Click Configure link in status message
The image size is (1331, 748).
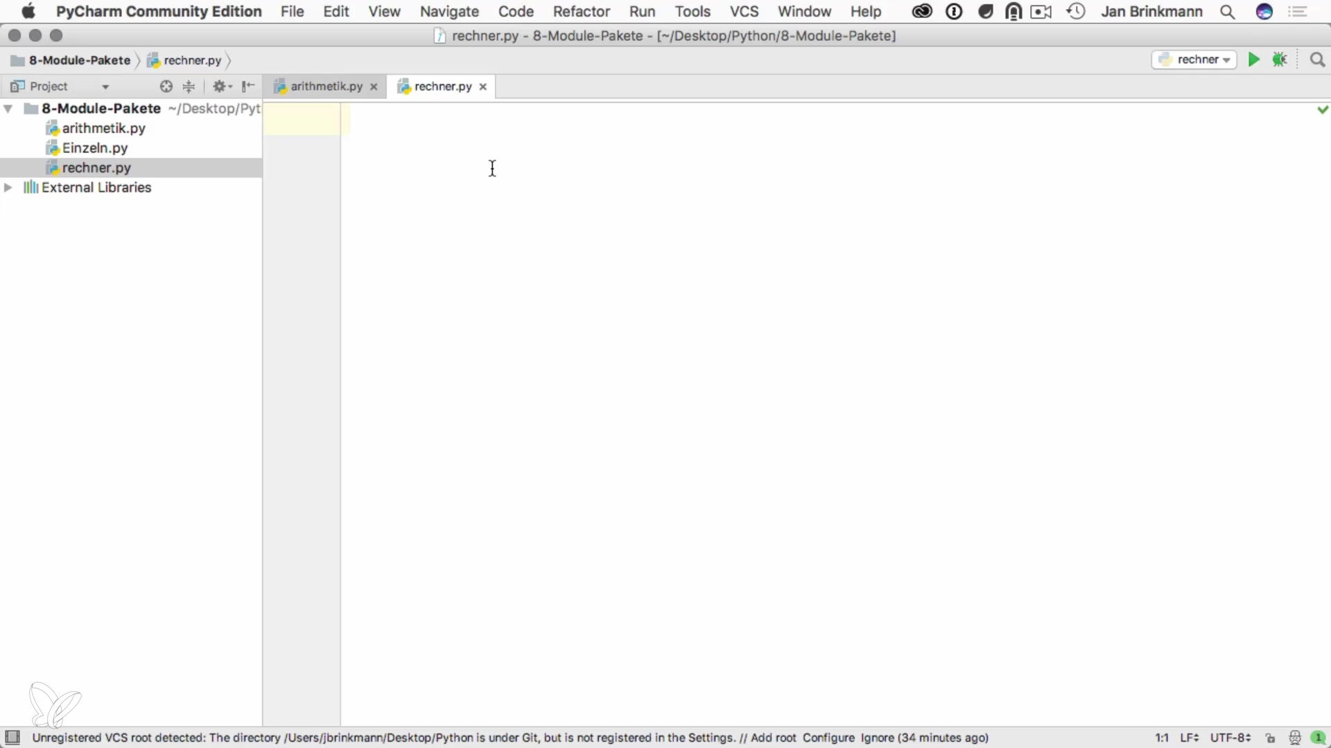tap(828, 738)
